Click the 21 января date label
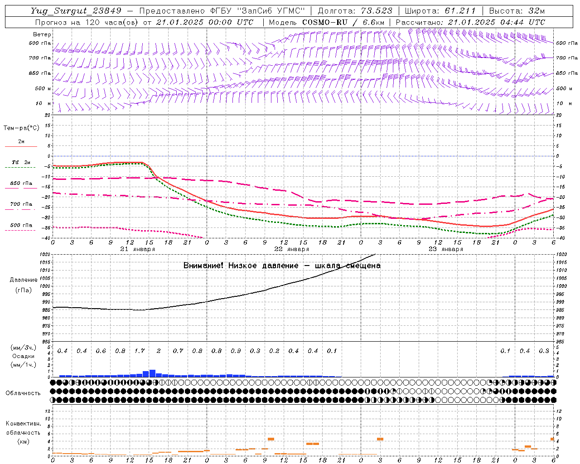 click(x=138, y=249)
